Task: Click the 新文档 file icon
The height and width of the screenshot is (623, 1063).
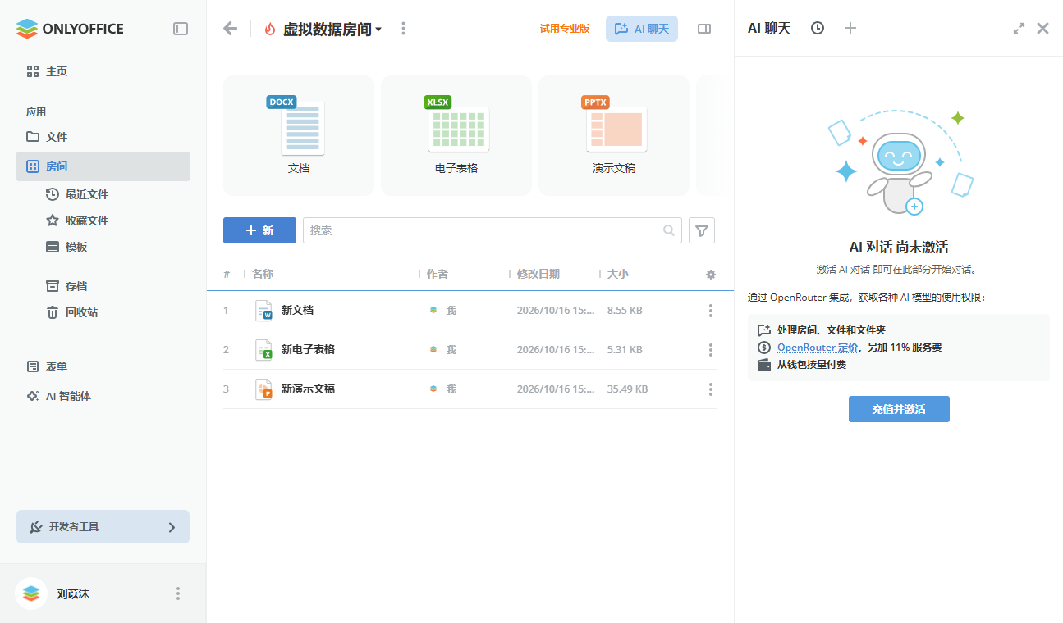Action: pos(263,310)
